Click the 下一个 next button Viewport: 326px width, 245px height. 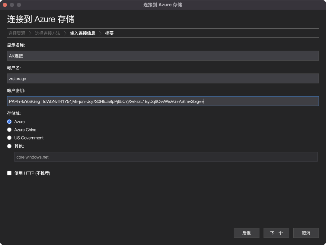point(276,233)
